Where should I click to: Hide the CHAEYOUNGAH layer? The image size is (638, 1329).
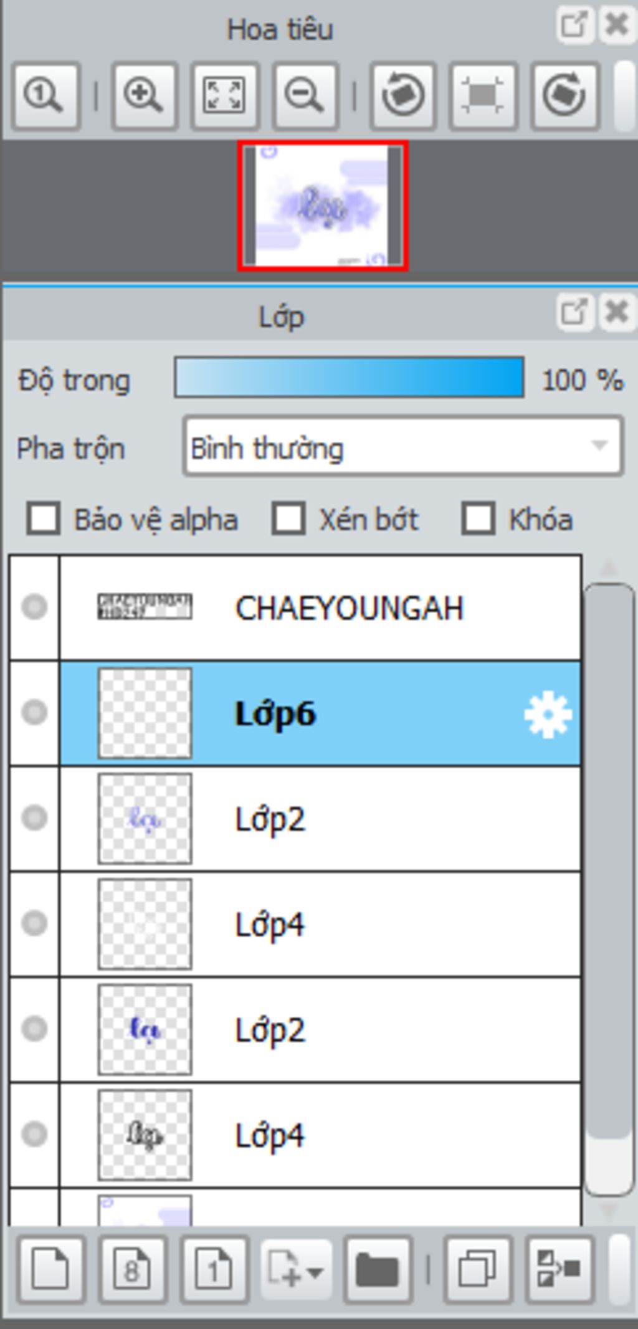coord(34,607)
